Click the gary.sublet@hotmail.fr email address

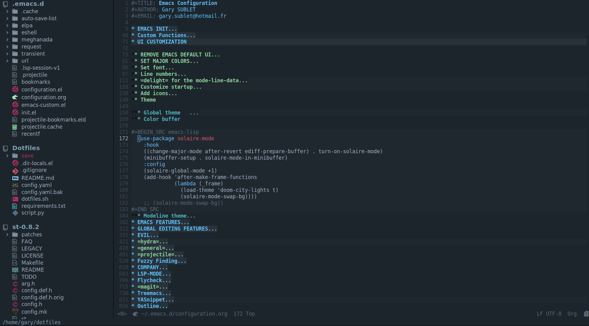click(x=192, y=16)
